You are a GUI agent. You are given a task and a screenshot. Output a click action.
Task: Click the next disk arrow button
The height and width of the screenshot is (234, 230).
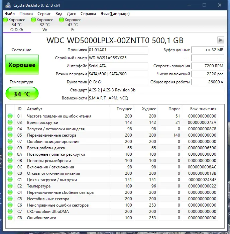point(221,40)
